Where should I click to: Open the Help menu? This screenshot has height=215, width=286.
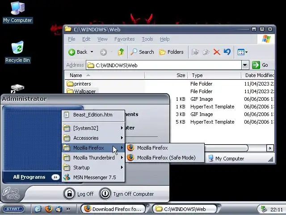click(165, 39)
